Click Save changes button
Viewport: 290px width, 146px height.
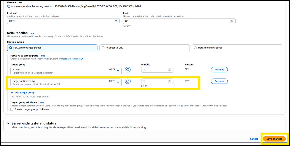274,139
